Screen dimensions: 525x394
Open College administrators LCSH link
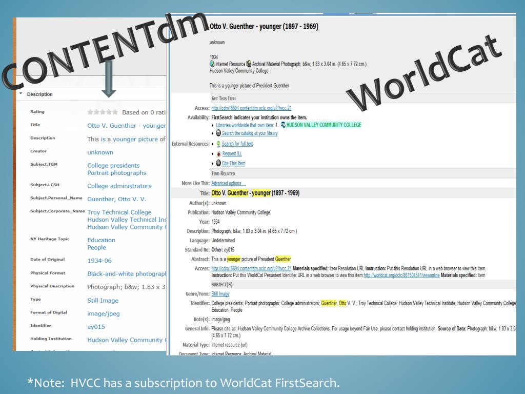(x=119, y=186)
